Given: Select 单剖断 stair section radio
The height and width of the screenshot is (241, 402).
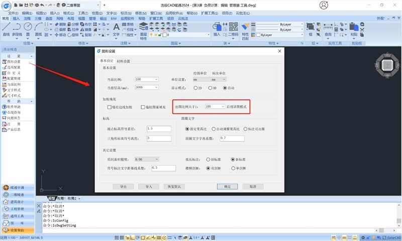Looking at the screenshot, I should 233,169.
